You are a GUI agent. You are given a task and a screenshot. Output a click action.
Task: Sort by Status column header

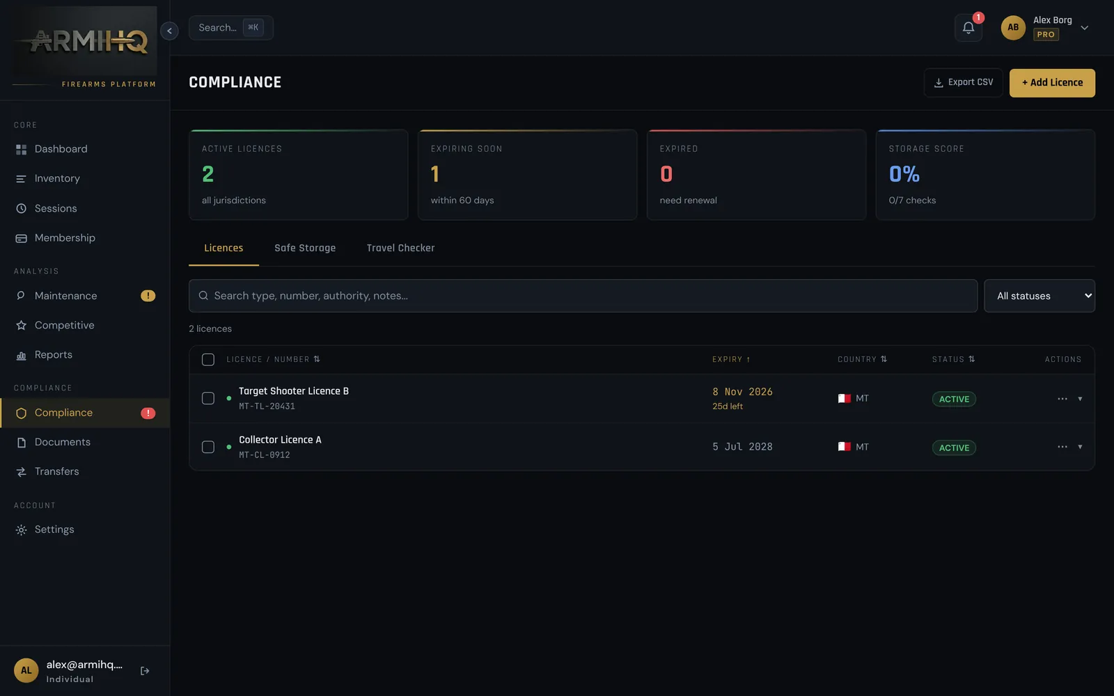(x=953, y=360)
